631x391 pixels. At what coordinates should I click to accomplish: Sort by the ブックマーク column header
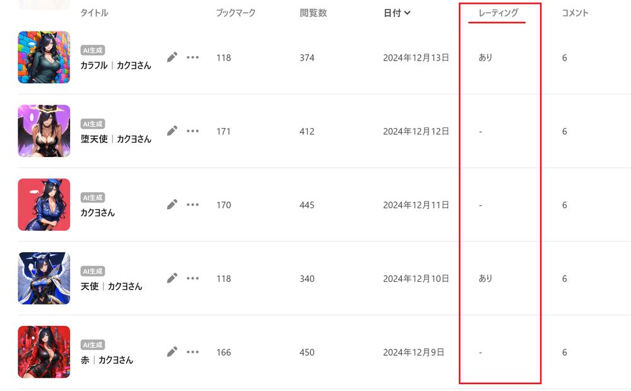(x=235, y=13)
